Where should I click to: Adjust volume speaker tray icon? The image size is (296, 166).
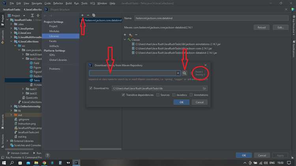click(x=266, y=163)
